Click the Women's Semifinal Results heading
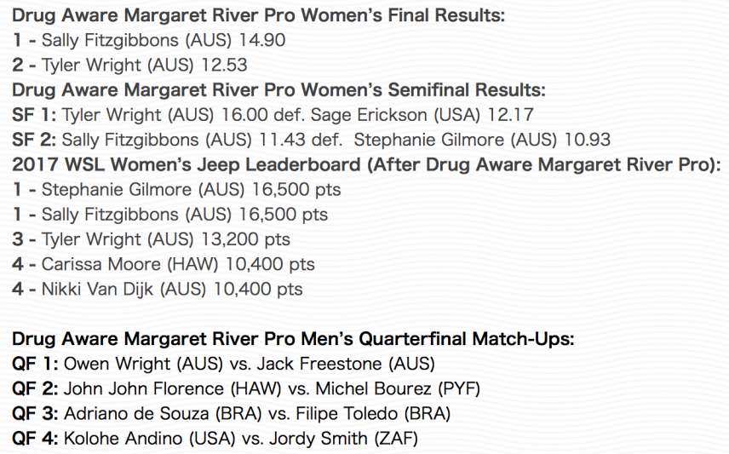 [278, 89]
